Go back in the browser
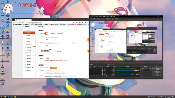175x98 pixels. (14, 22)
